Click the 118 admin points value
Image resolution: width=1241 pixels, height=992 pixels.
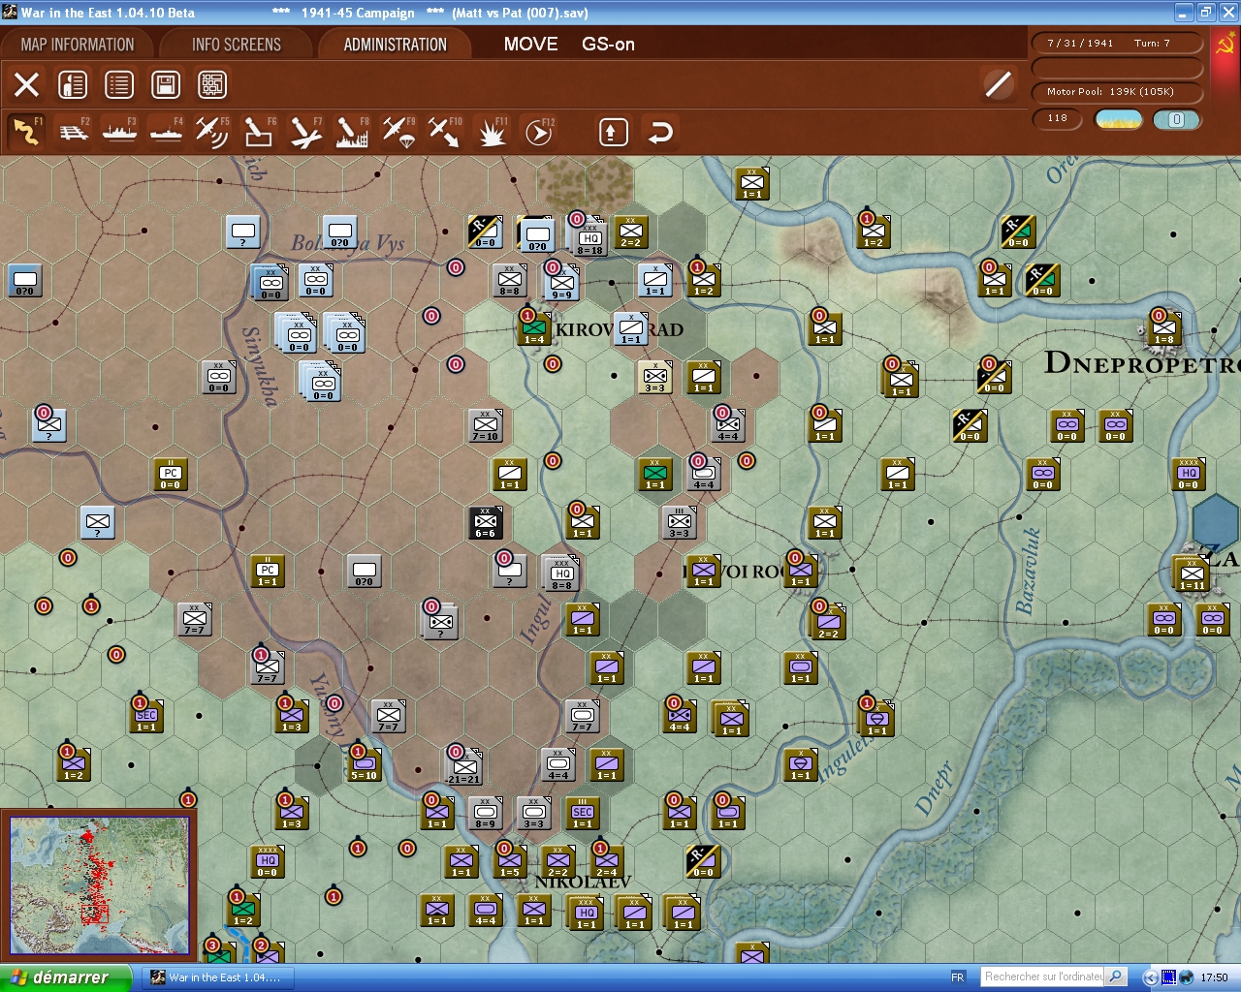pyautogui.click(x=1058, y=119)
